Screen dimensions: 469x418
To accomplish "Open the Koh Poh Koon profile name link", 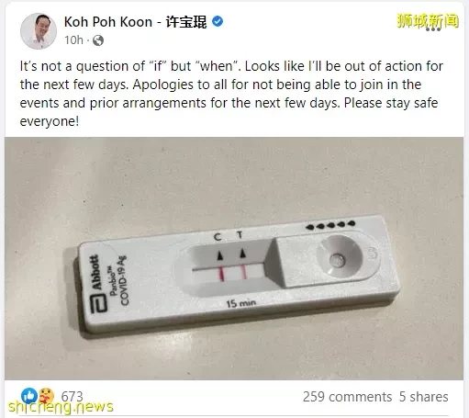I will (x=135, y=22).
